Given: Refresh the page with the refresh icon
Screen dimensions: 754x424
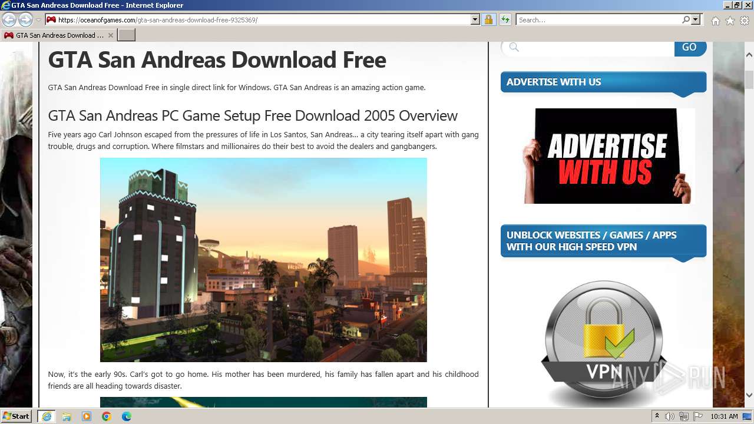Looking at the screenshot, I should tap(505, 19).
